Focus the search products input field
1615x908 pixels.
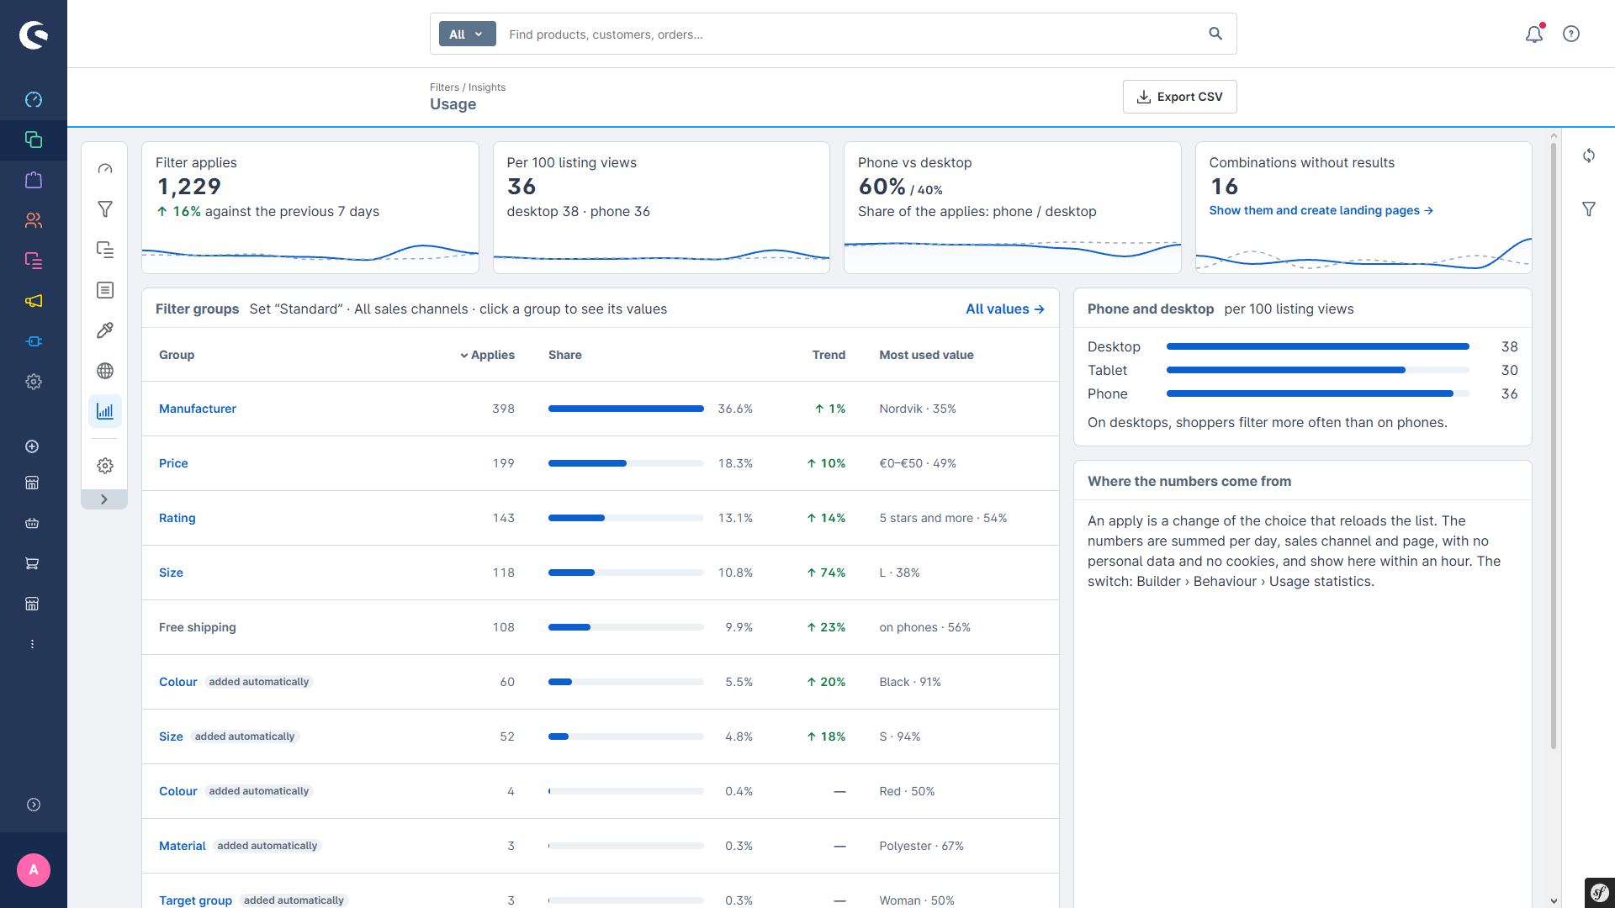point(850,34)
